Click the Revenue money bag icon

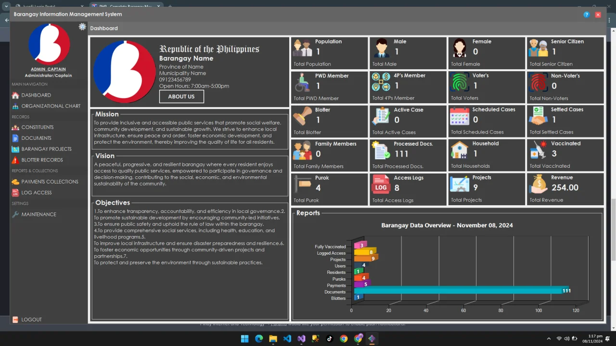coord(539,184)
